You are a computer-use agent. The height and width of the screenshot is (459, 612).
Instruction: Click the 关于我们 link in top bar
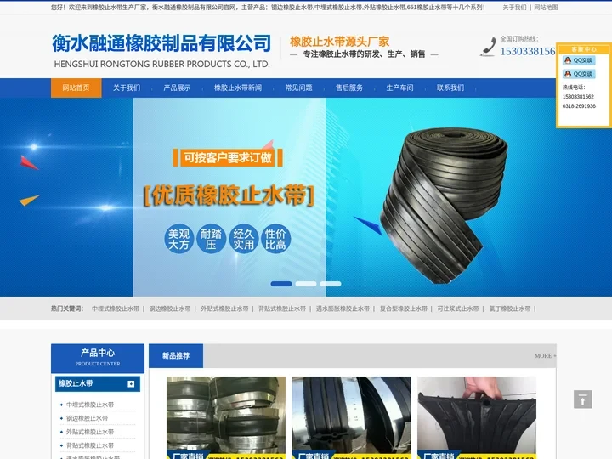(x=514, y=7)
